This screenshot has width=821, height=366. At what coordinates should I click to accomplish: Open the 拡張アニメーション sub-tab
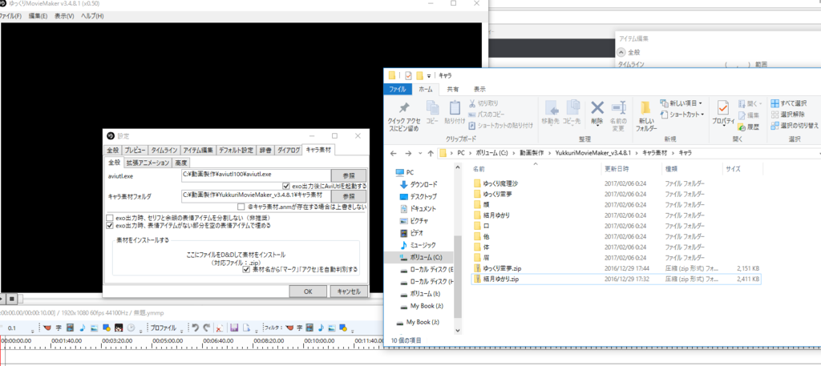(148, 163)
